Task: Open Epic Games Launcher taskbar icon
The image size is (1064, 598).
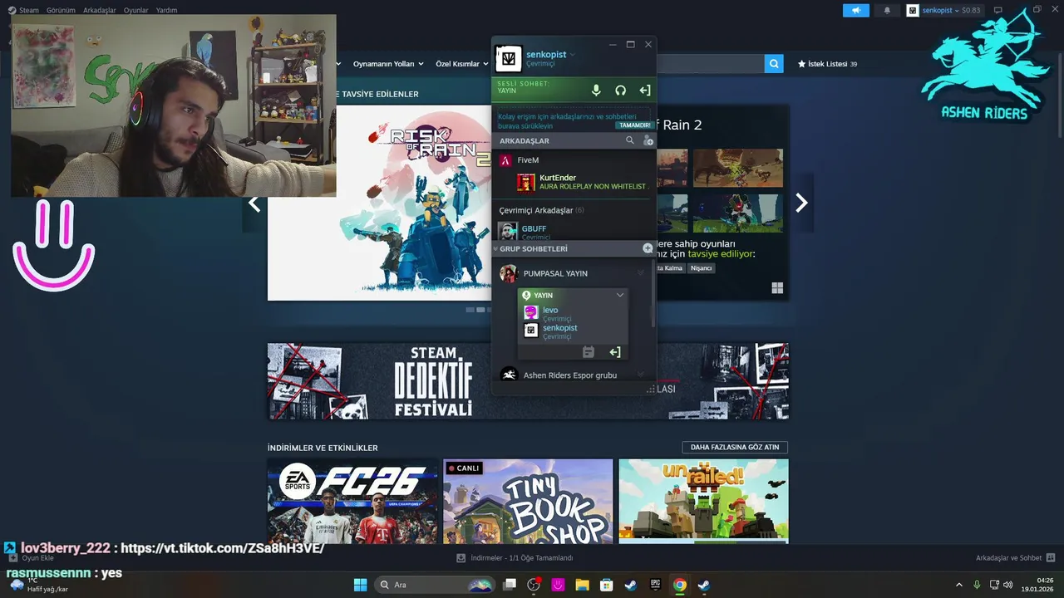Action: tap(655, 585)
